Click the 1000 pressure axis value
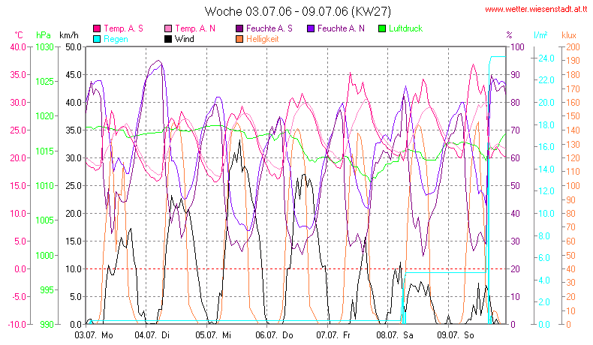This screenshot has width=593, height=345. (44, 256)
